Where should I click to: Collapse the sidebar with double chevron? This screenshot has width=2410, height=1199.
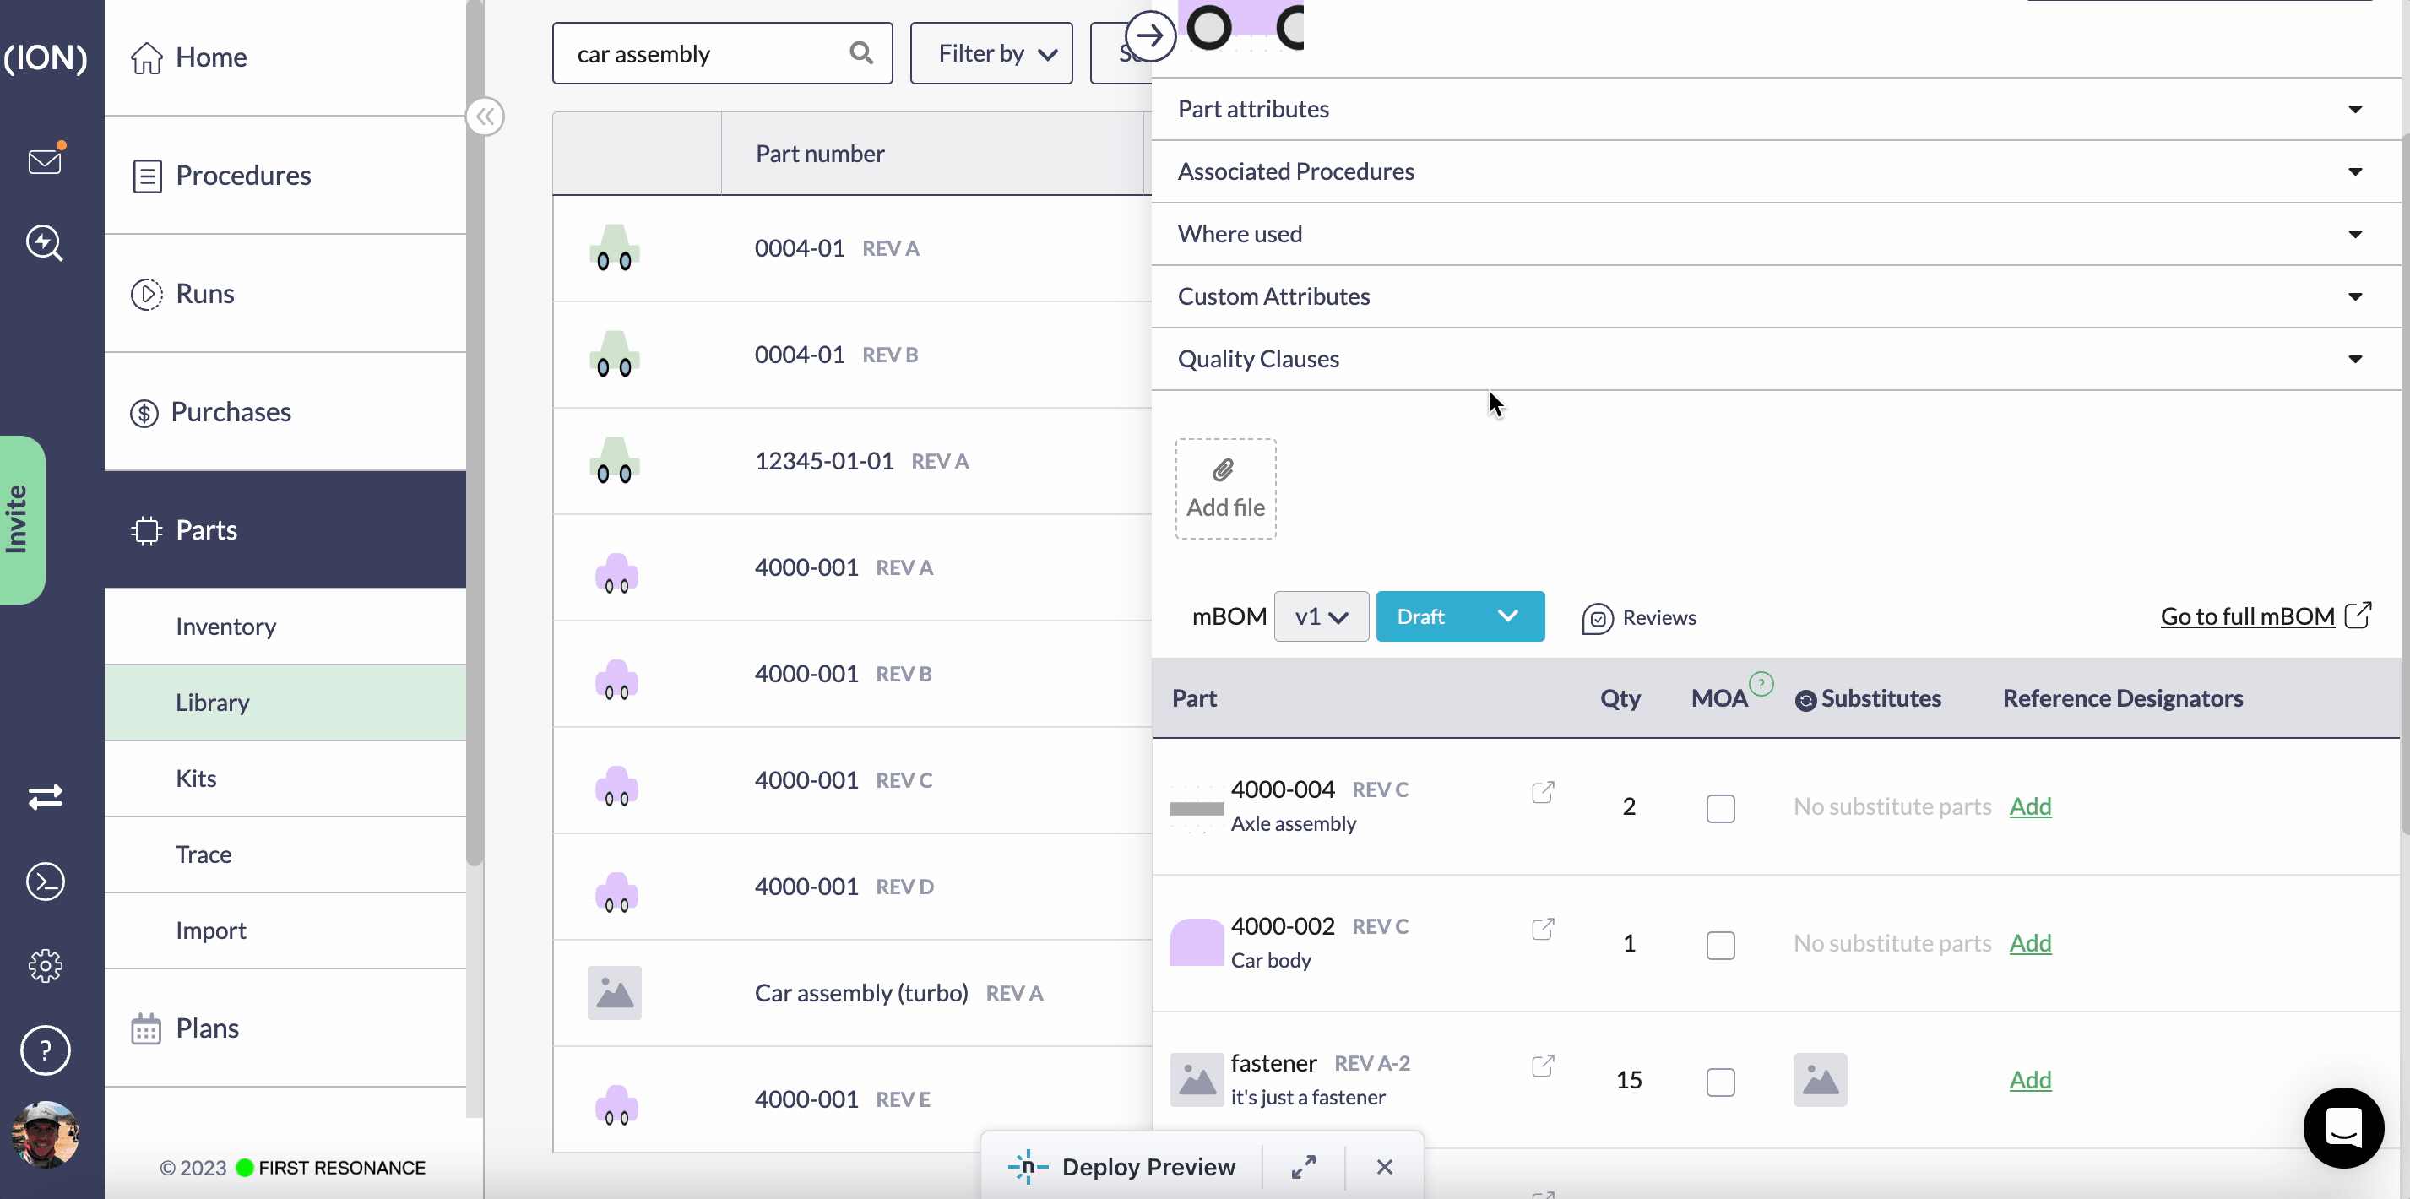pyautogui.click(x=485, y=117)
